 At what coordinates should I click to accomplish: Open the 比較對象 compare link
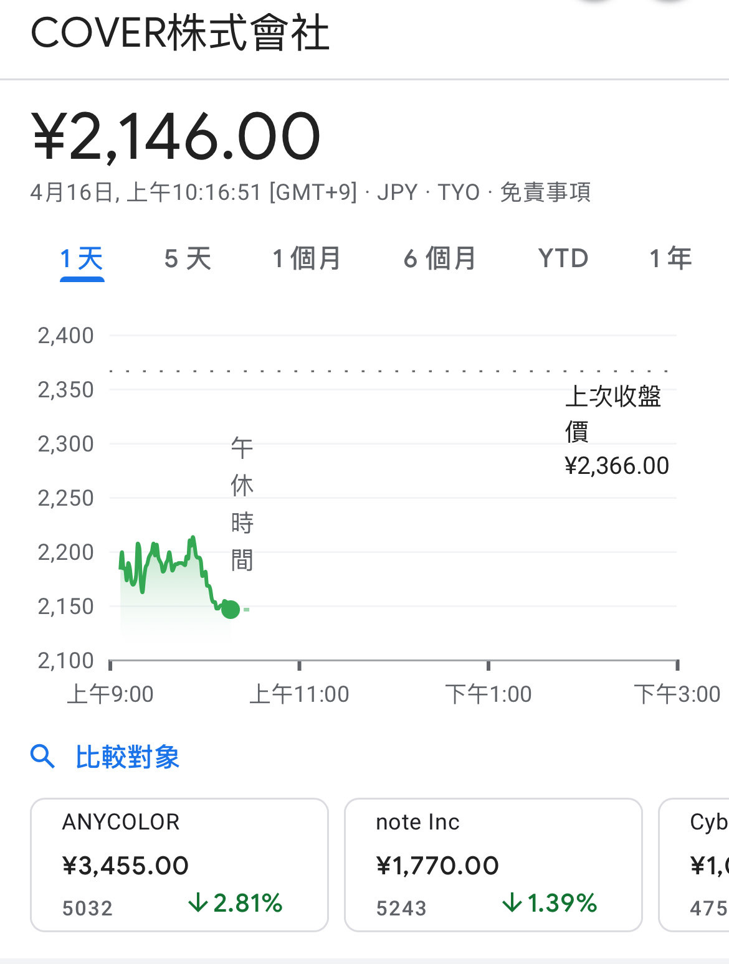coord(128,757)
